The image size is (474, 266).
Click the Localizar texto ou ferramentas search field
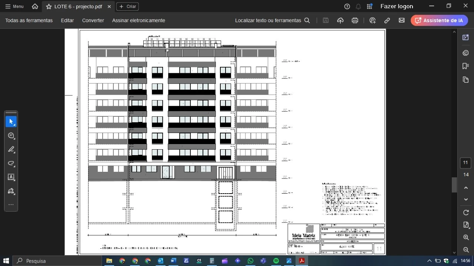(x=272, y=21)
